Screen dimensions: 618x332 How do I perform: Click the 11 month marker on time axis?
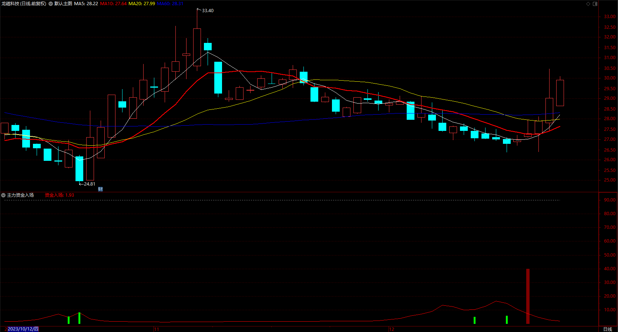(x=157, y=329)
